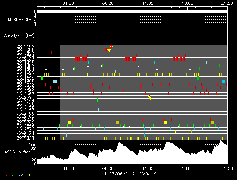This screenshot has height=180, width=237.
Task: Click the red C1 legend label
Action: 6,175
